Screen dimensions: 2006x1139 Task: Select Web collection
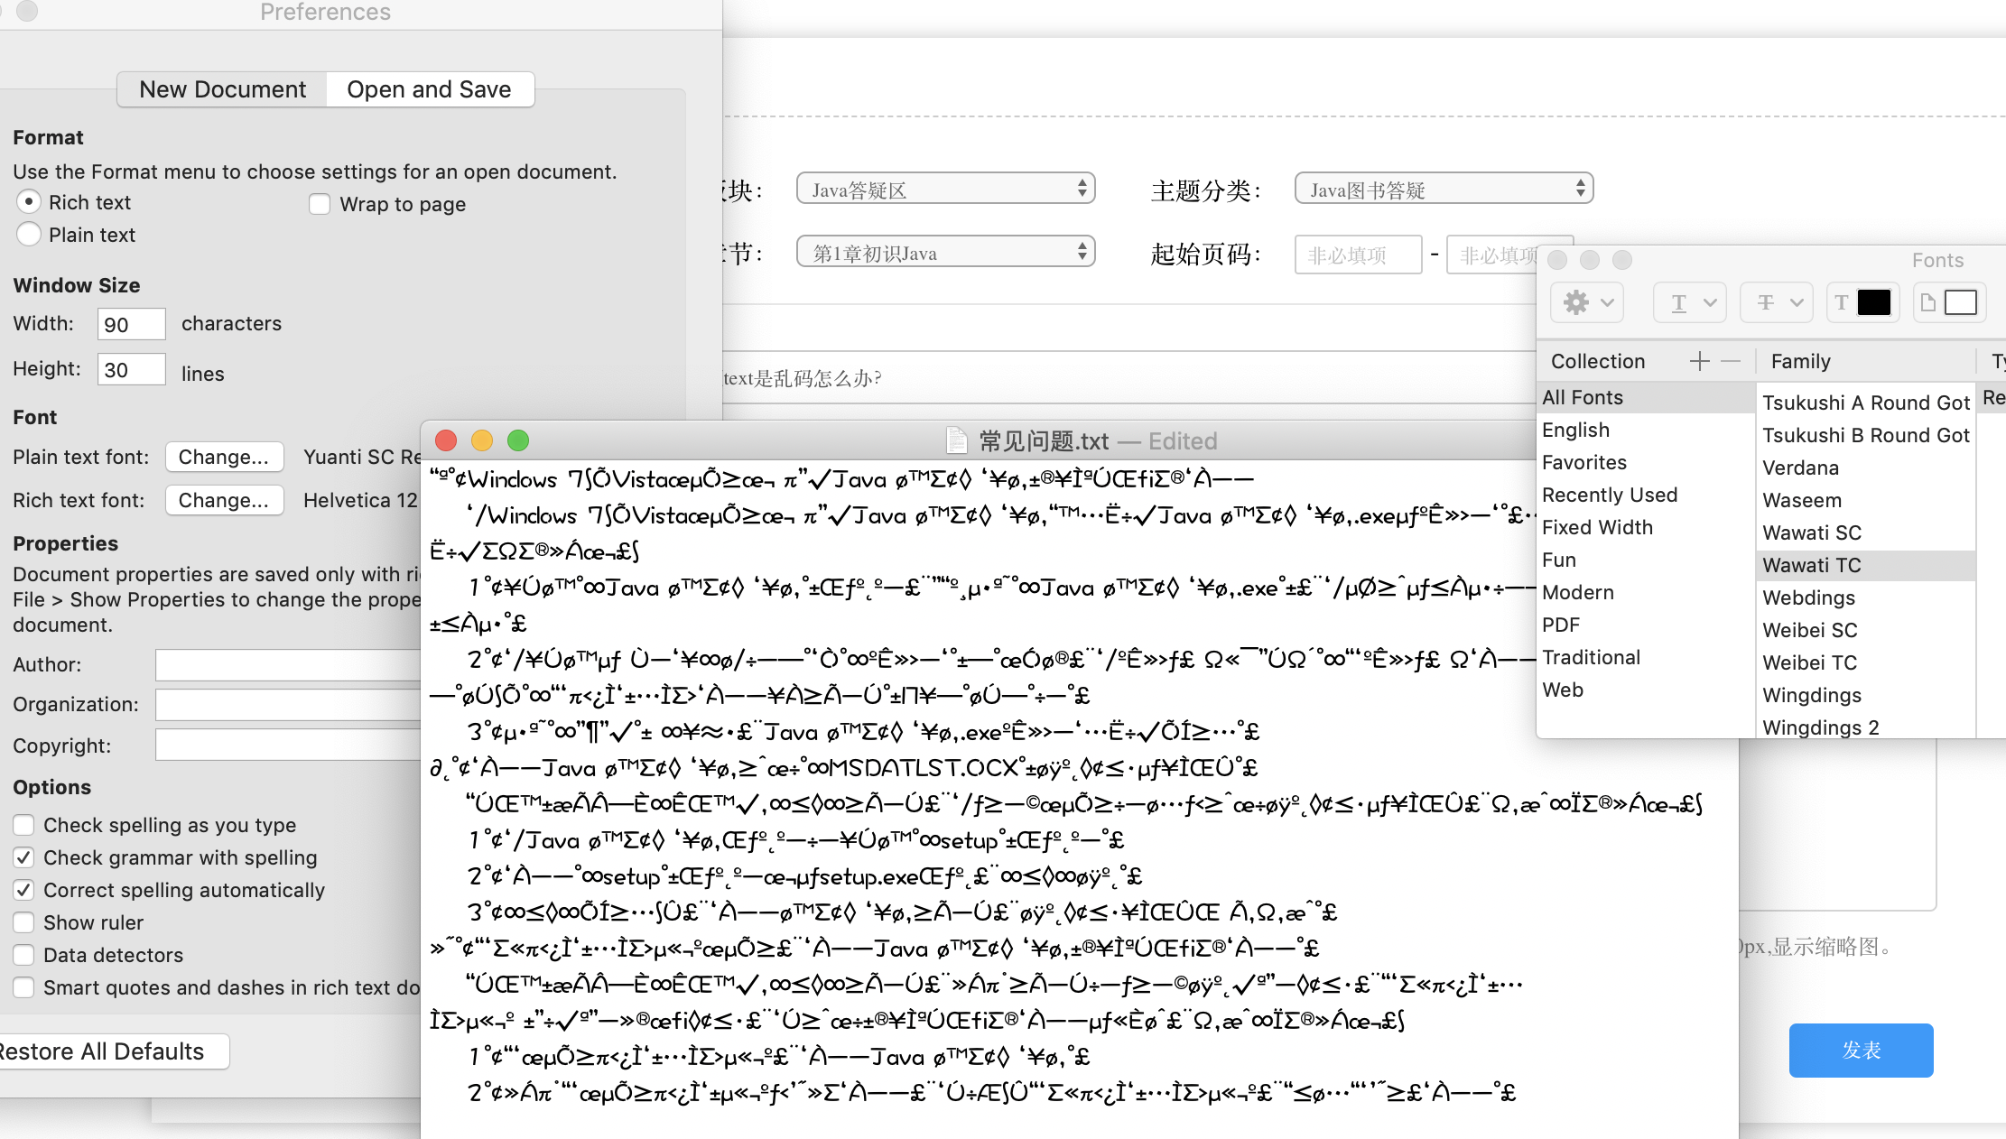pyautogui.click(x=1645, y=690)
